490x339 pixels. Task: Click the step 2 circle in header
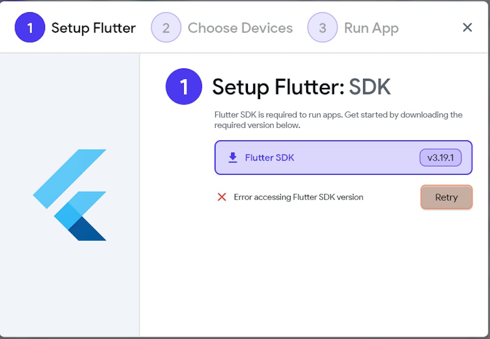166,28
